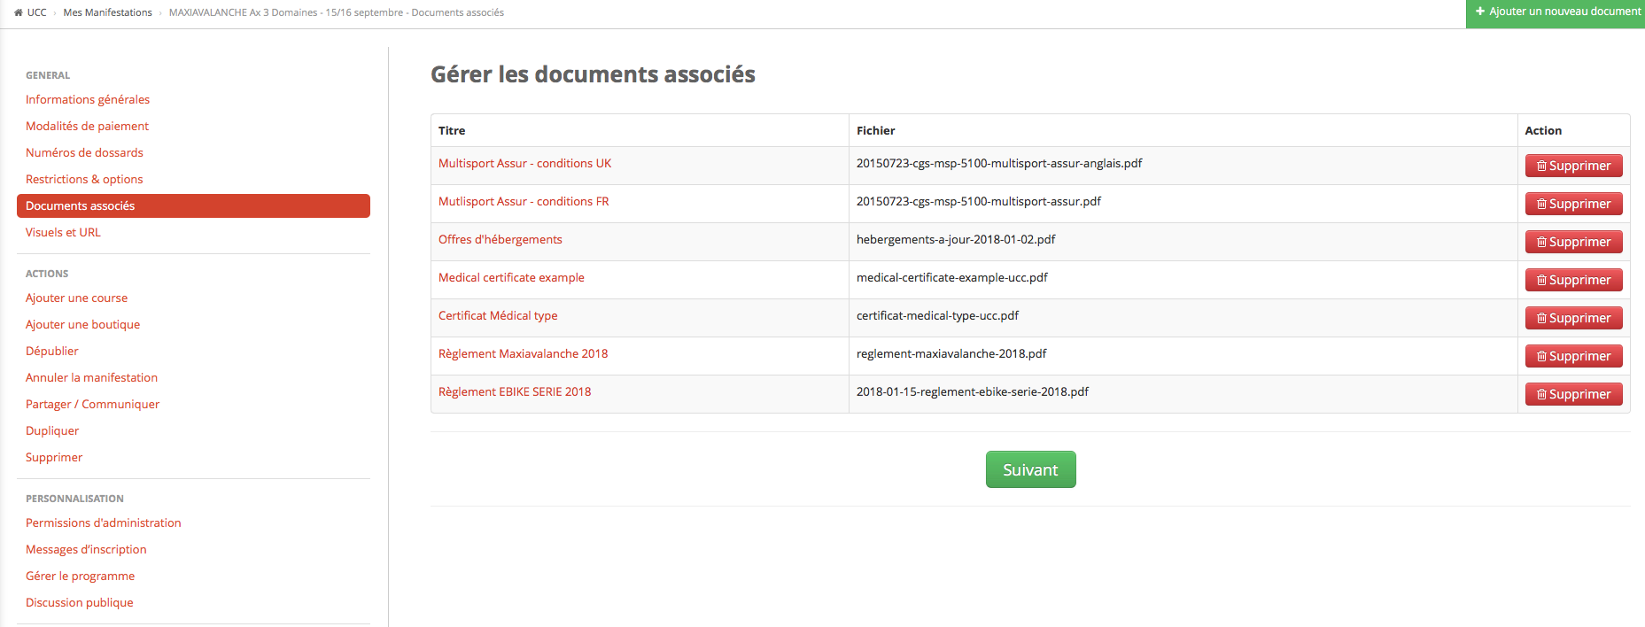Click Ajouter une course action link
This screenshot has width=1645, height=627.
pyautogui.click(x=76, y=298)
